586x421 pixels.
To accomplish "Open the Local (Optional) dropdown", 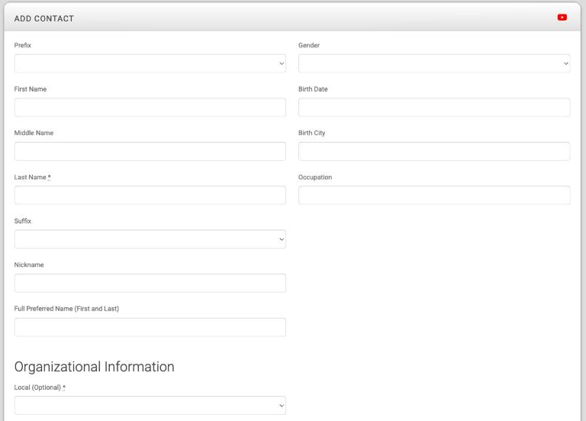I will (x=150, y=405).
